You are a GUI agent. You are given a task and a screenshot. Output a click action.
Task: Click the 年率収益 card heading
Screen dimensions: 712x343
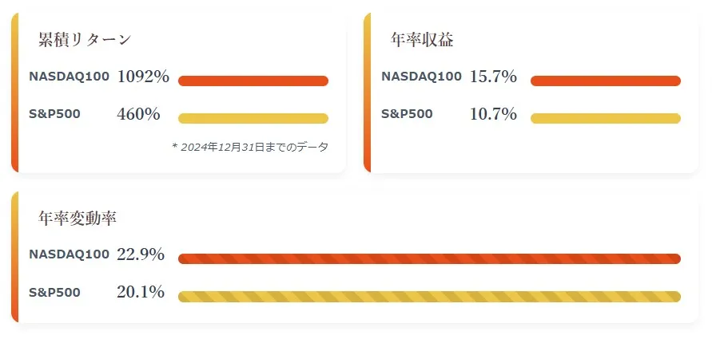[422, 40]
